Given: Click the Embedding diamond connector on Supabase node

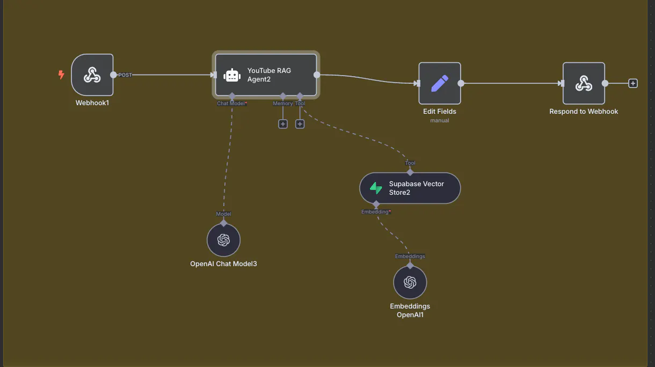Looking at the screenshot, I should 376,204.
